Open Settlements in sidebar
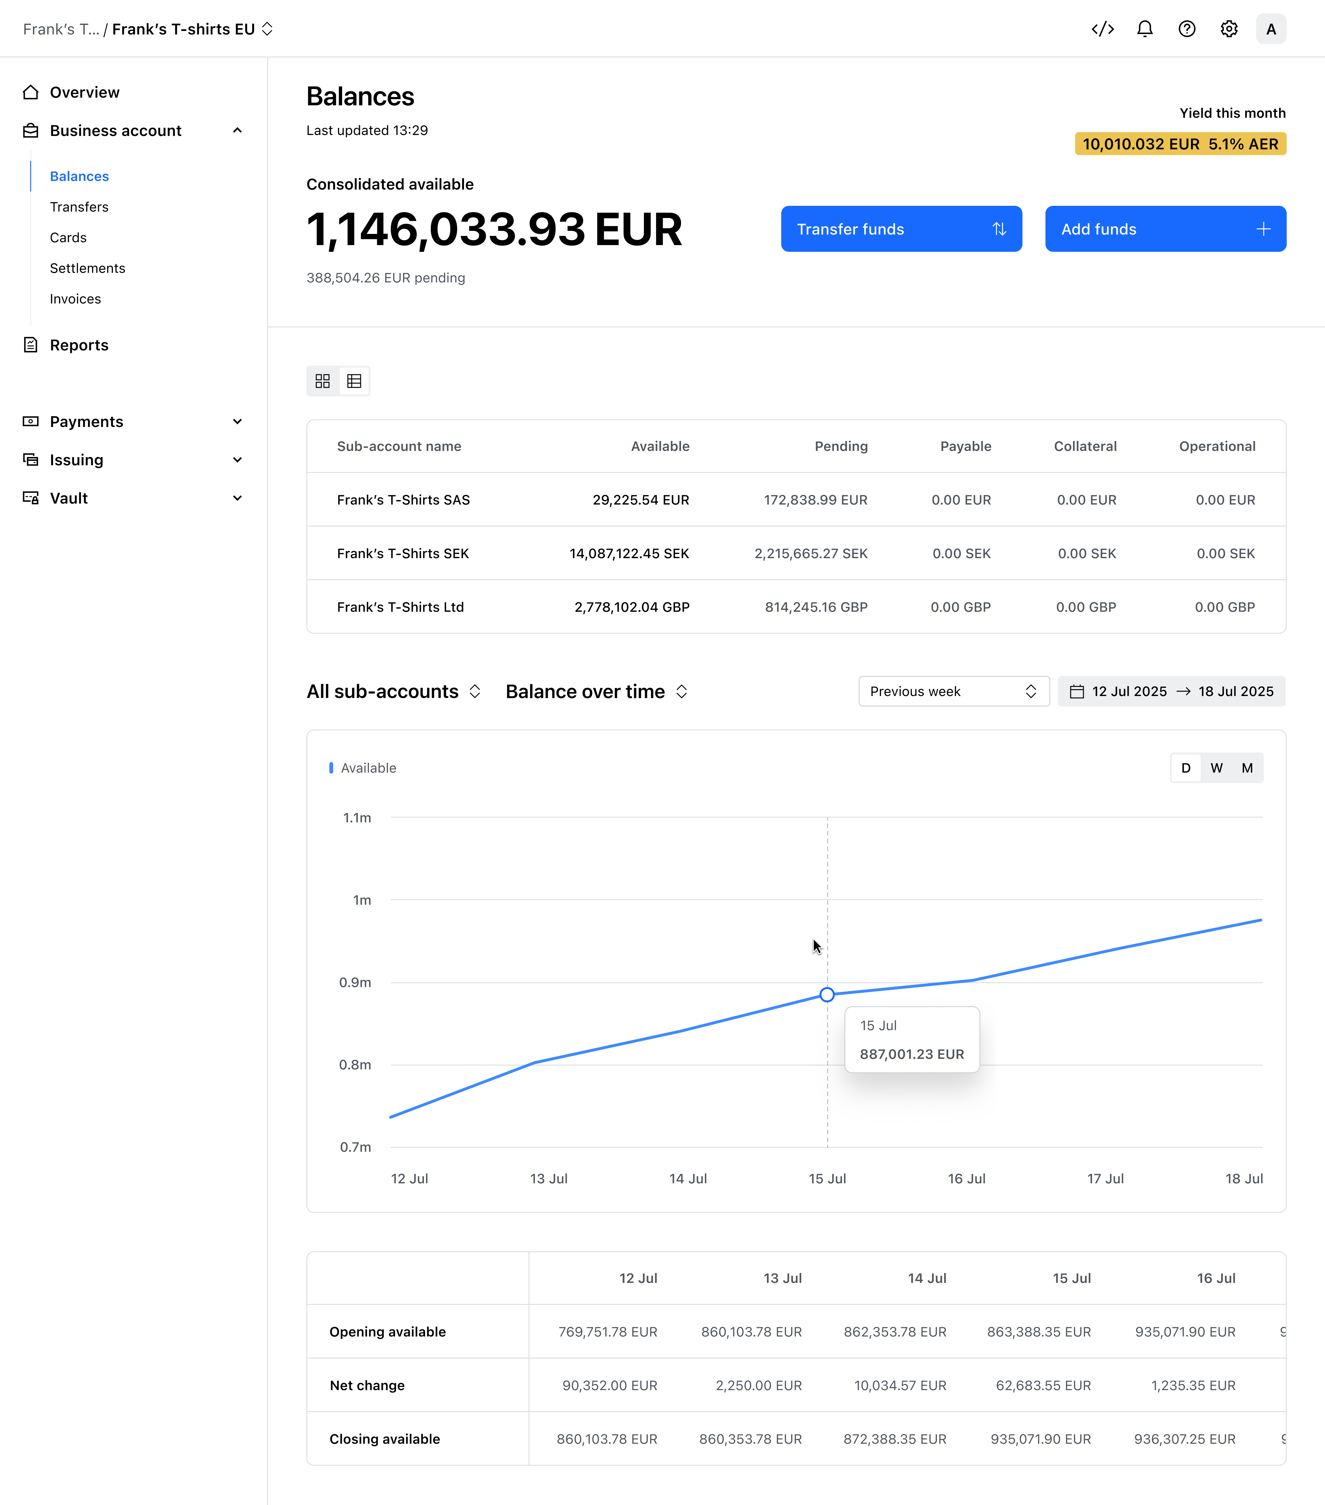This screenshot has width=1325, height=1505. pyautogui.click(x=87, y=268)
